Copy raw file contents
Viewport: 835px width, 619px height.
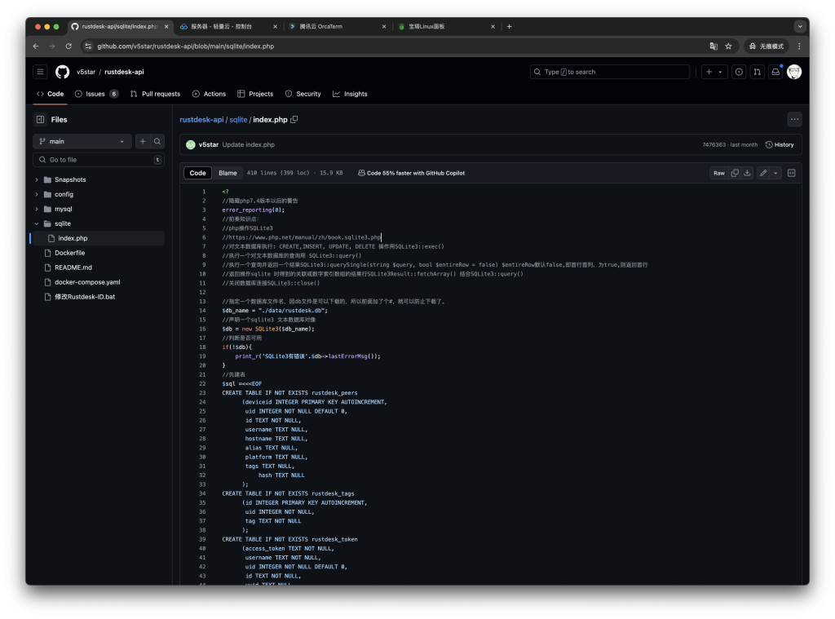[735, 173]
